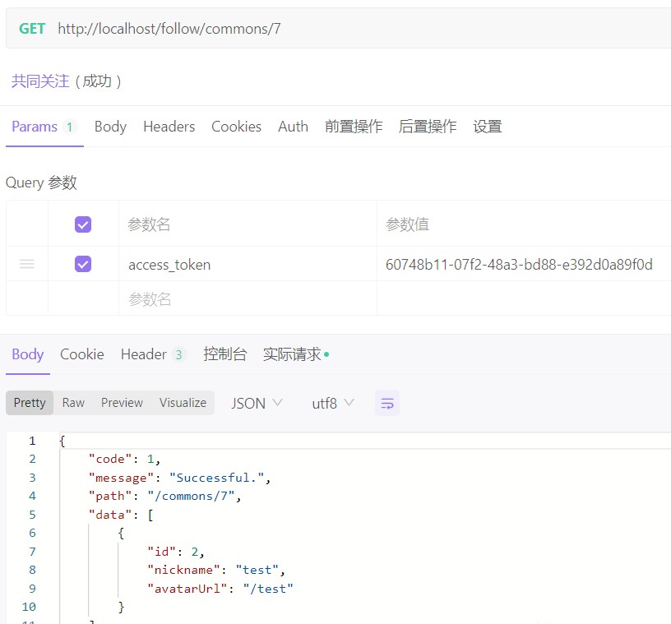Click the word wrap icon in response toolbar

[x=387, y=403]
